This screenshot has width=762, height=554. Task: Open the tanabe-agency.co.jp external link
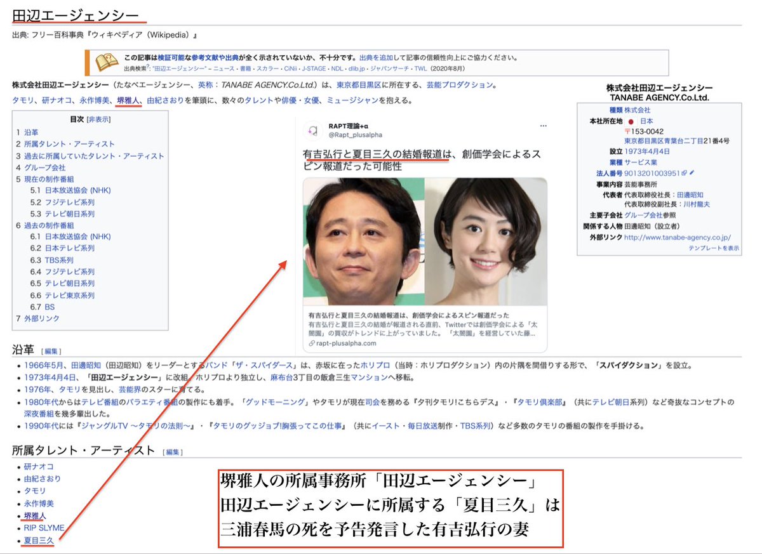click(x=676, y=237)
